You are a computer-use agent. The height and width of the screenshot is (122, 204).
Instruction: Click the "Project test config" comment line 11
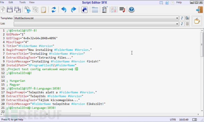(x=42, y=69)
